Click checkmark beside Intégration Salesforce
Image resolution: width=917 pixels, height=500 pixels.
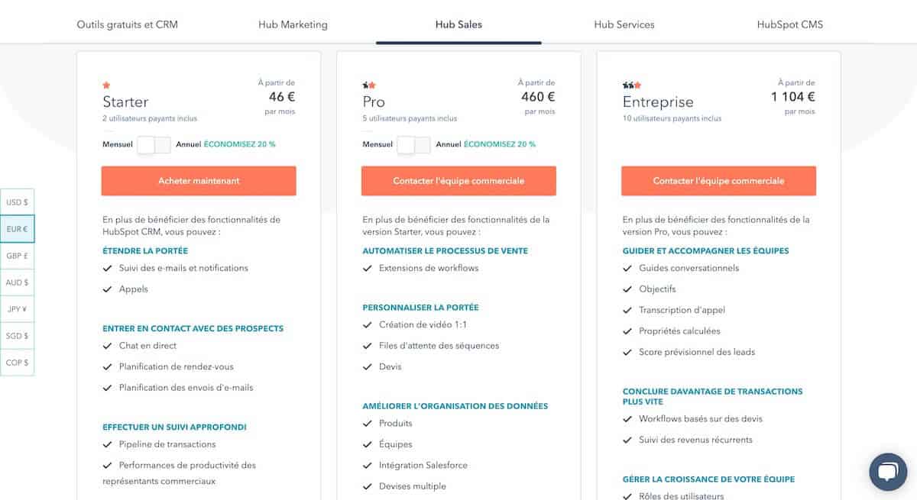click(368, 466)
